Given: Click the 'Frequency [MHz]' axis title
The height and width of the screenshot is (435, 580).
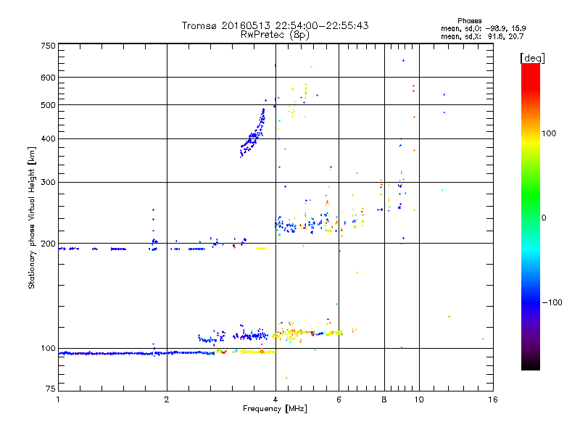Looking at the screenshot, I should click(x=275, y=409).
